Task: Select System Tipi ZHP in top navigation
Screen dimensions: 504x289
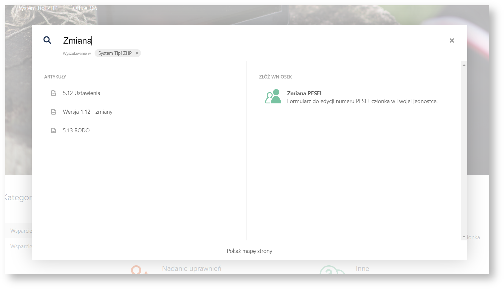Action: tap(38, 8)
